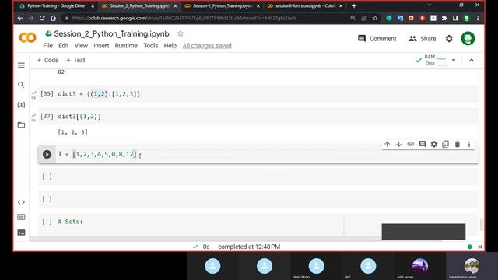Move the selected cell up
This screenshot has height=280, width=498.
[x=388, y=144]
